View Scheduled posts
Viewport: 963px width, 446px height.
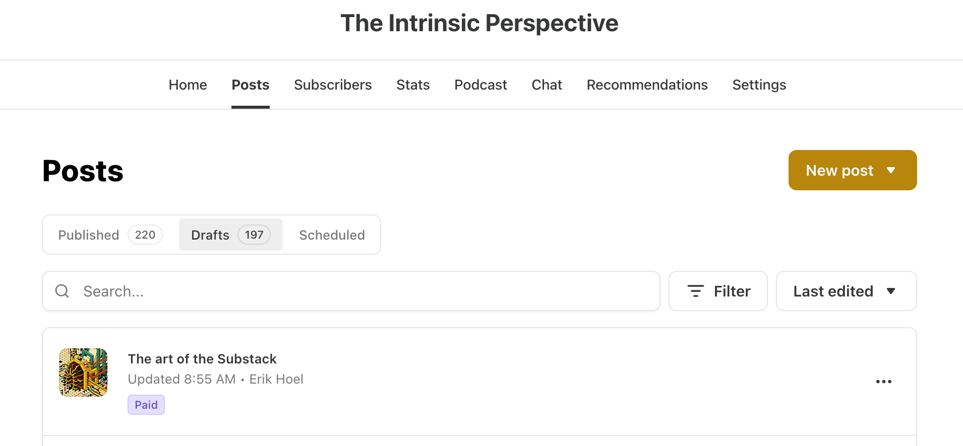332,235
